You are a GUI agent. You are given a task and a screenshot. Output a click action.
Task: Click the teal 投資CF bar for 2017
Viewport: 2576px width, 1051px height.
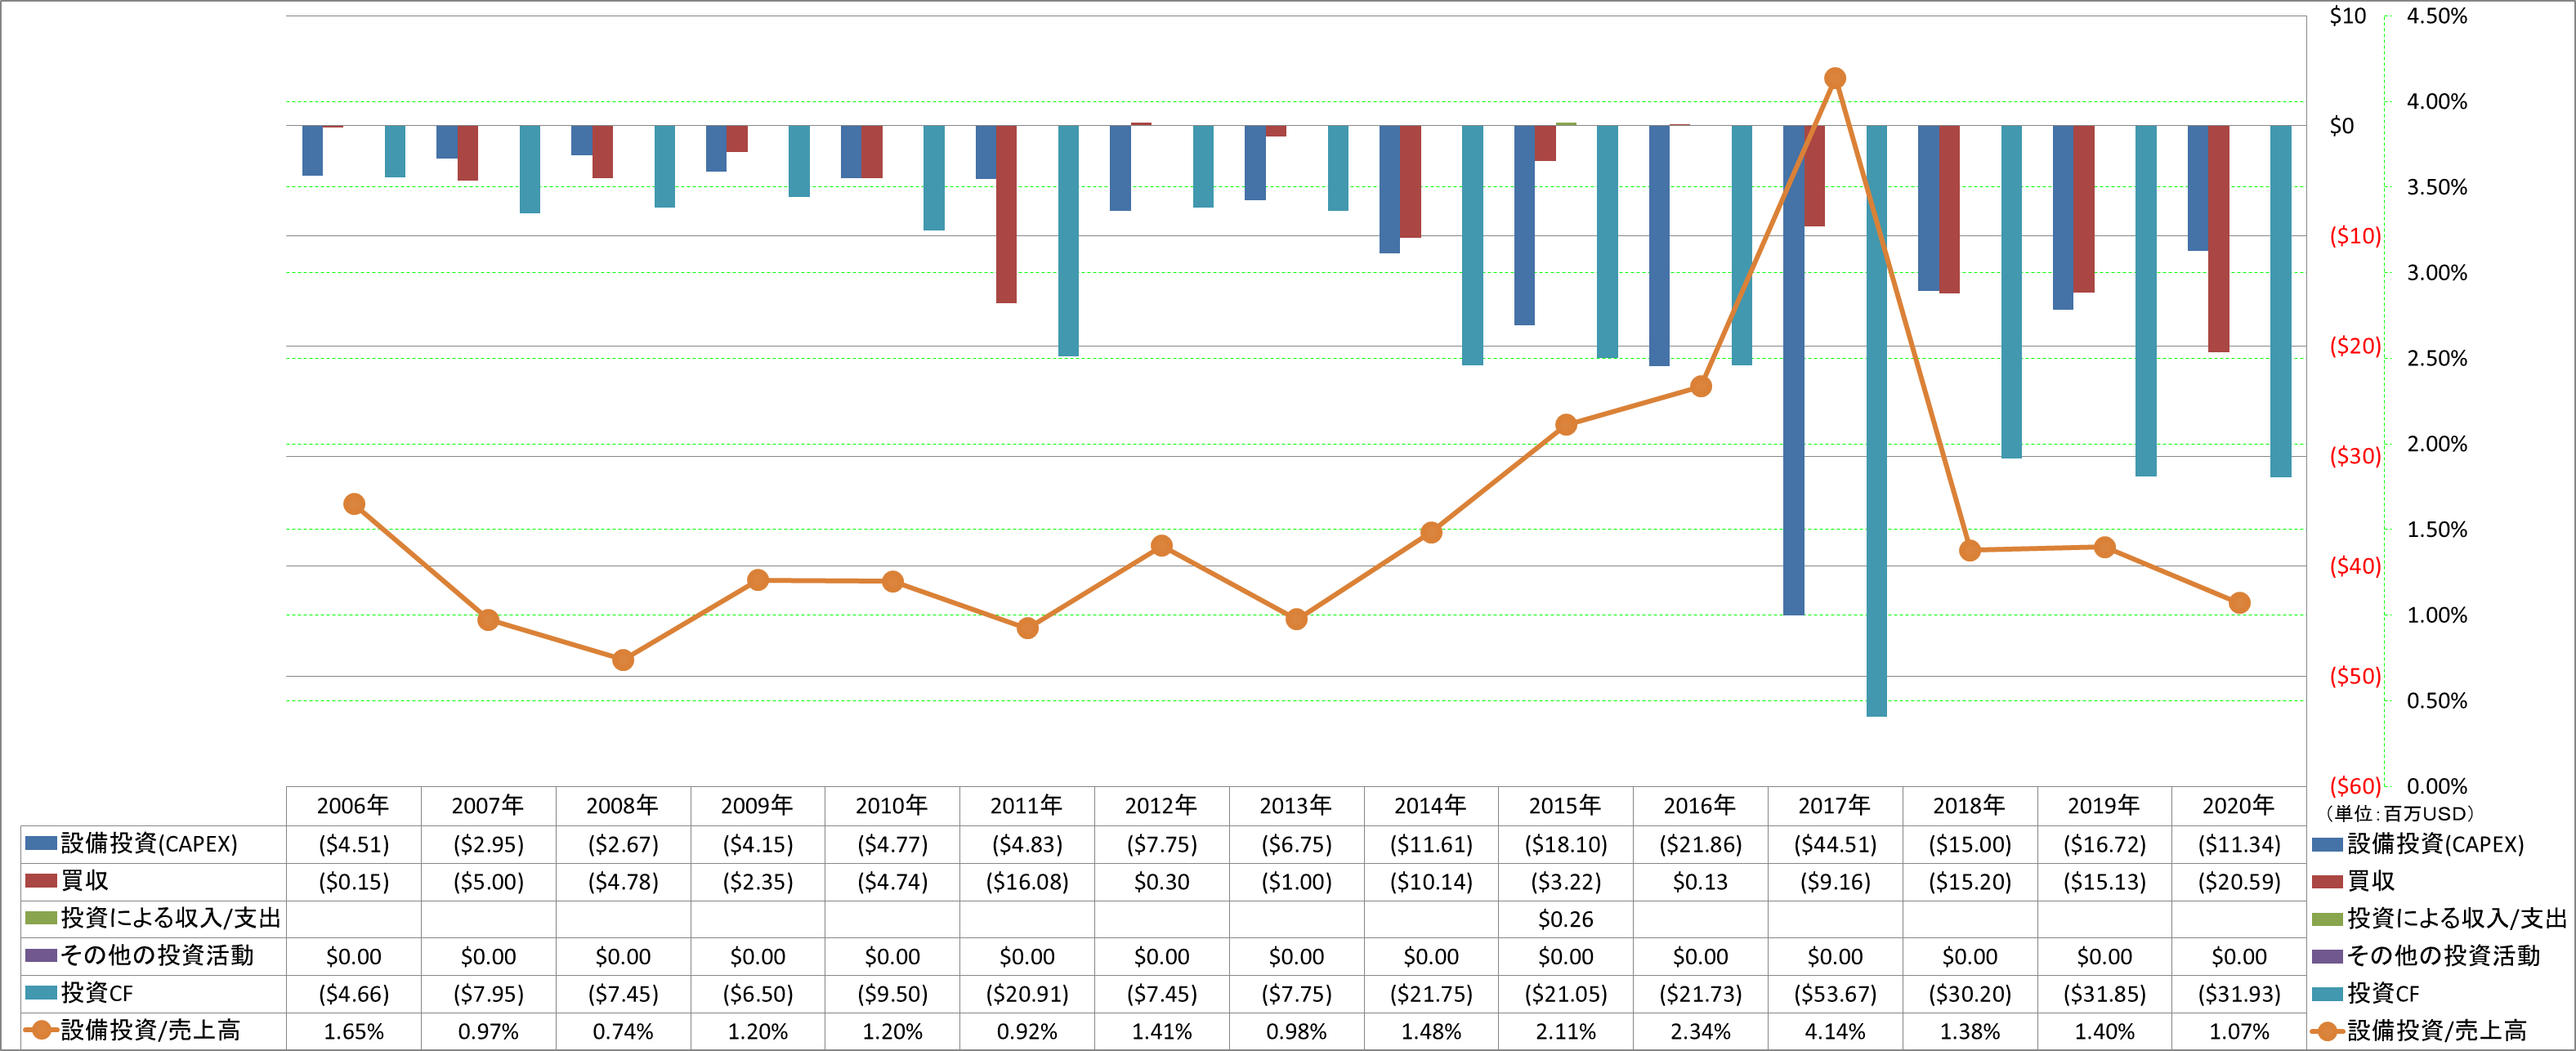pos(1876,421)
